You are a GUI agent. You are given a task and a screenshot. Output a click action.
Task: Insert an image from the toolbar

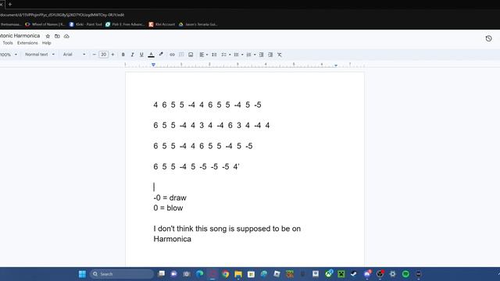[191, 55]
